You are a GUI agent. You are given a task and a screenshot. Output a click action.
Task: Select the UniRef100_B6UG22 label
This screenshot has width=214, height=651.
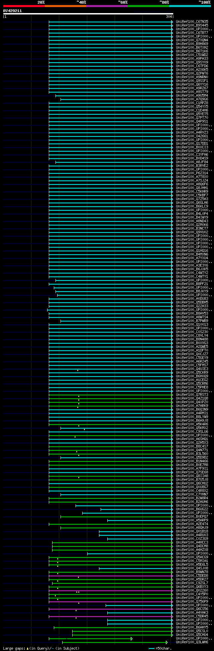tap(192, 509)
